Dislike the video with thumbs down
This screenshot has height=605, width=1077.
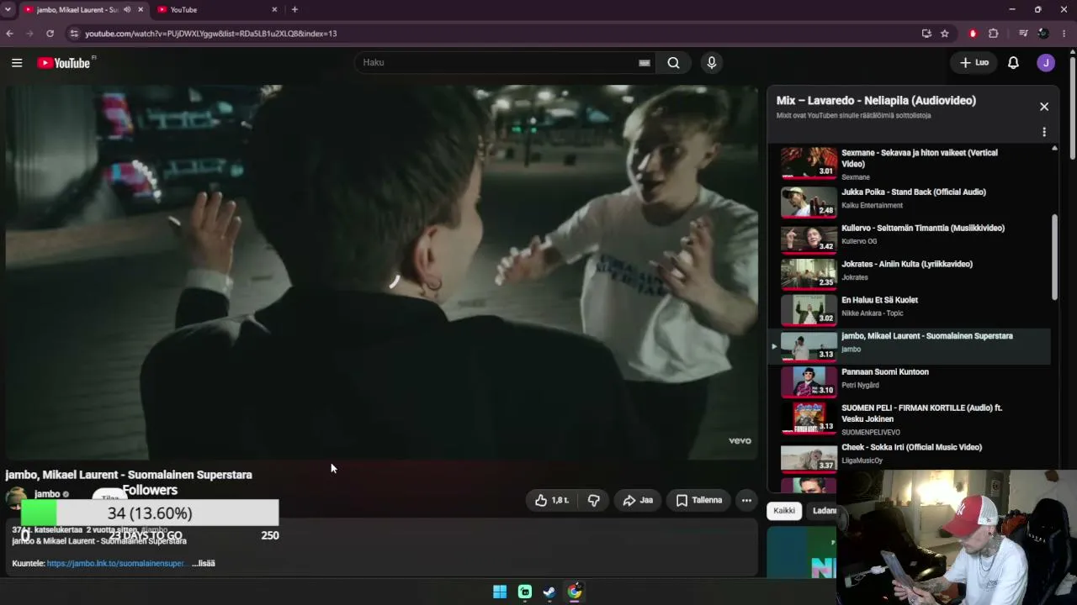(593, 500)
